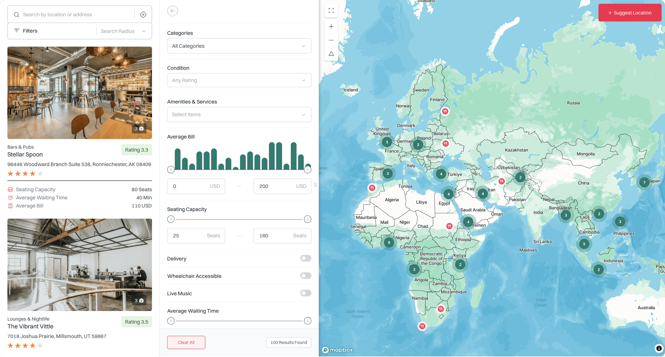Click the restaurant pin in Sudan

[449, 226]
